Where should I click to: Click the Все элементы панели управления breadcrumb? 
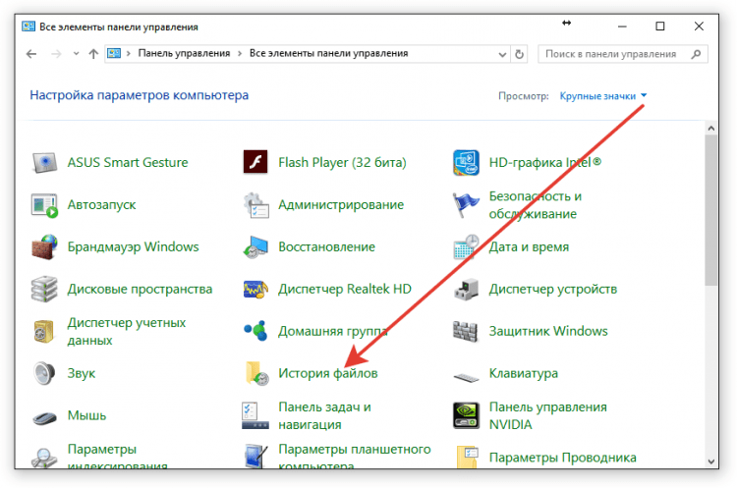pyautogui.click(x=328, y=54)
